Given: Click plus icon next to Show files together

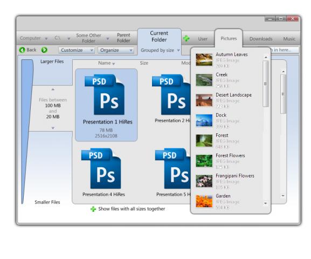Looking at the screenshot, I should [93, 209].
